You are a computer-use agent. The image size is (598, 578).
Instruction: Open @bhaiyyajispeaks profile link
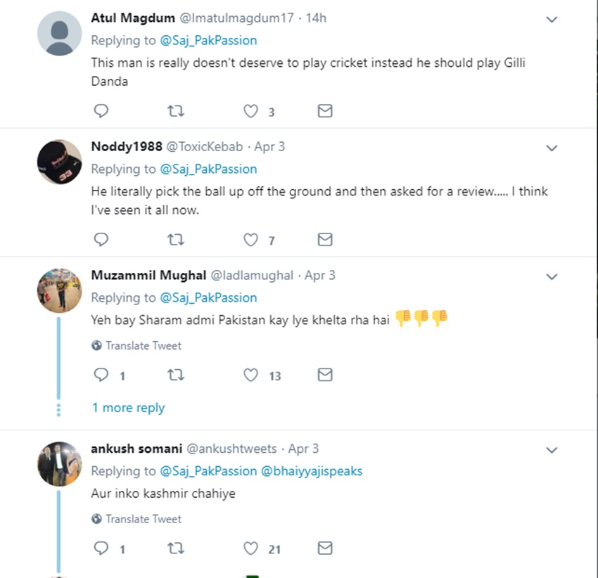[x=312, y=470]
